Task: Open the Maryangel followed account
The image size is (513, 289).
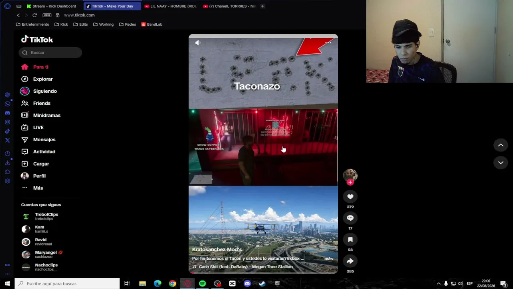Action: click(42, 254)
